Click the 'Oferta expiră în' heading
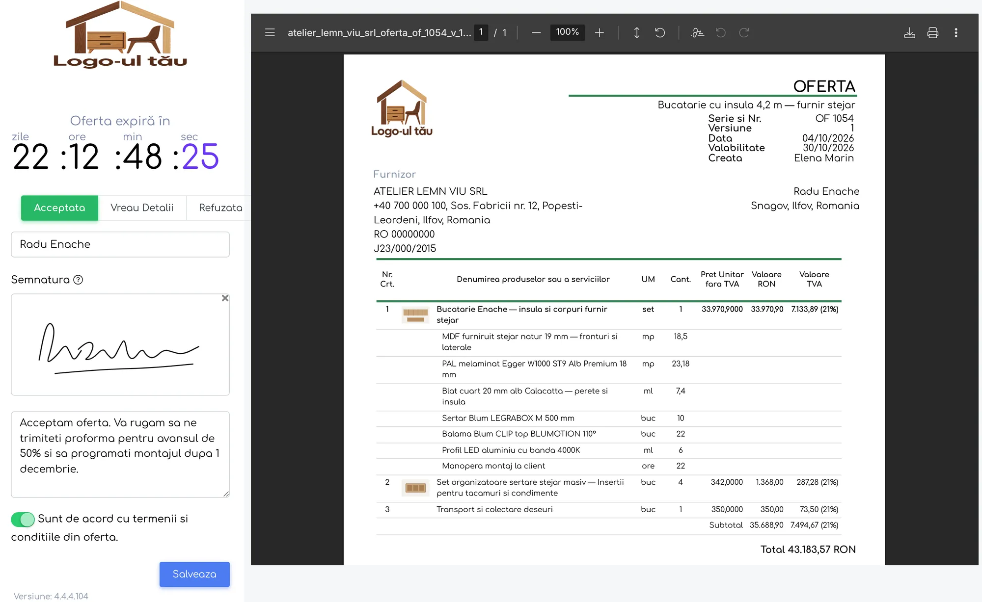982x602 pixels. pos(120,121)
